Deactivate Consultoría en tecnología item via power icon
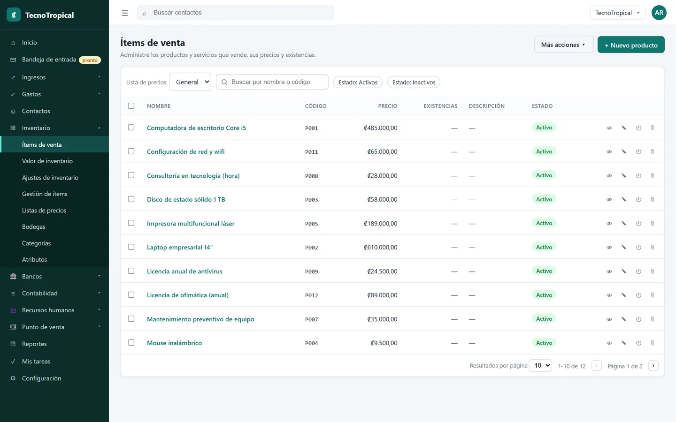Viewport: 676px width, 422px height. click(638, 176)
